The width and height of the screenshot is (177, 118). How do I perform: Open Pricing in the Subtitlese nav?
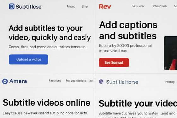click(71, 6)
